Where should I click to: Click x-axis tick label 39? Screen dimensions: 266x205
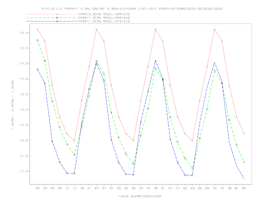[x=134, y=188]
